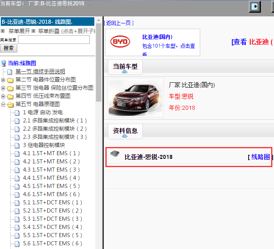The width and height of the screenshot is (274, 249).
Task: Open 5.6 1.5T+DCT EMS (6)
Action: tap(53, 243)
